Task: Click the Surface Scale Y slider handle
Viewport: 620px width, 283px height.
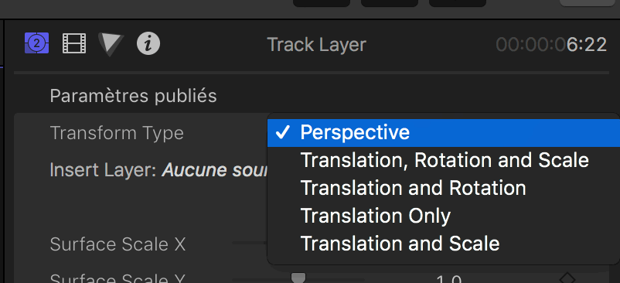Action: click(x=298, y=278)
